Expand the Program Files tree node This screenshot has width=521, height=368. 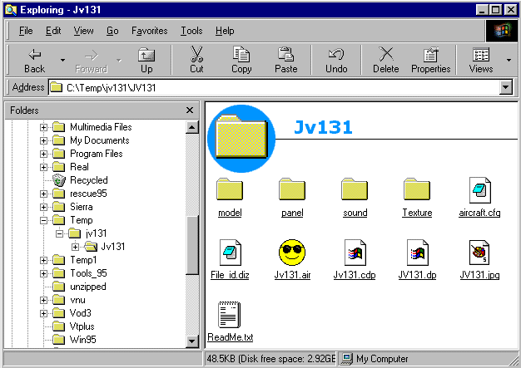[44, 154]
